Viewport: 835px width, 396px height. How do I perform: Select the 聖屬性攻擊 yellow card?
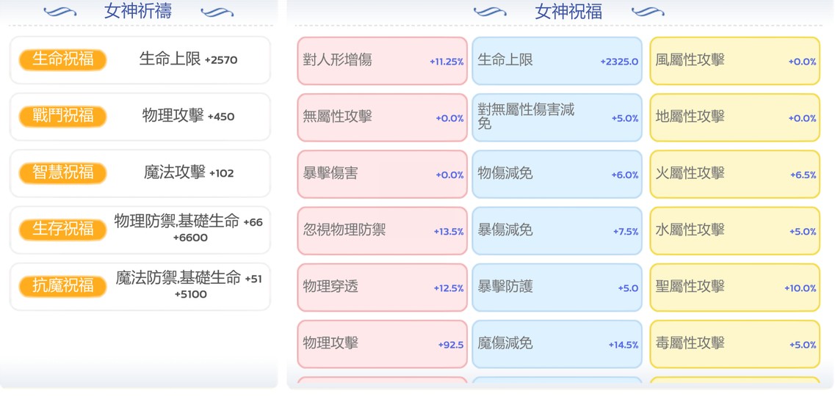click(x=735, y=287)
